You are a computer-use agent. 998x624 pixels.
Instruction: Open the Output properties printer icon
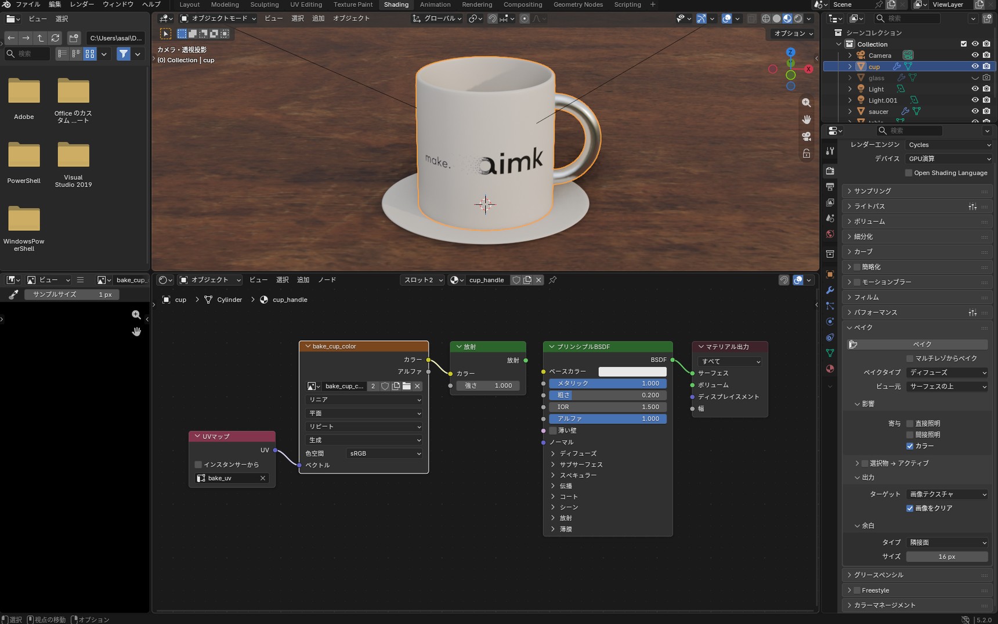[830, 187]
